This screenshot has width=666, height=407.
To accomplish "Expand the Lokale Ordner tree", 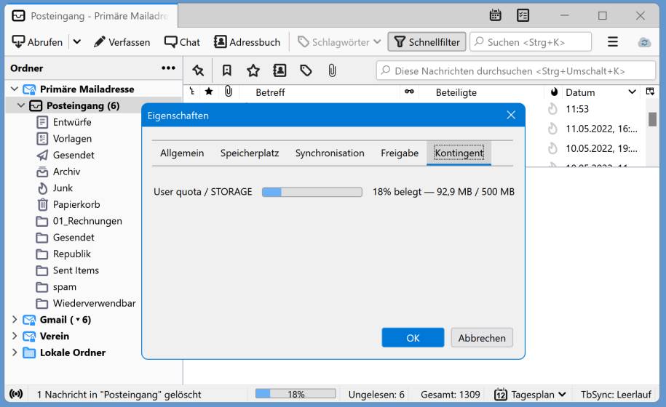I will 15,352.
